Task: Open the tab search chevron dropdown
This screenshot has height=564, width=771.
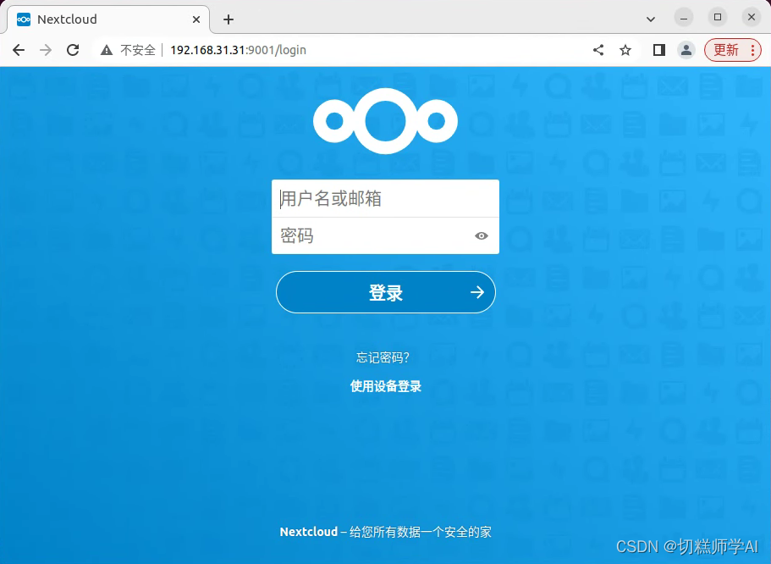Action: point(651,19)
